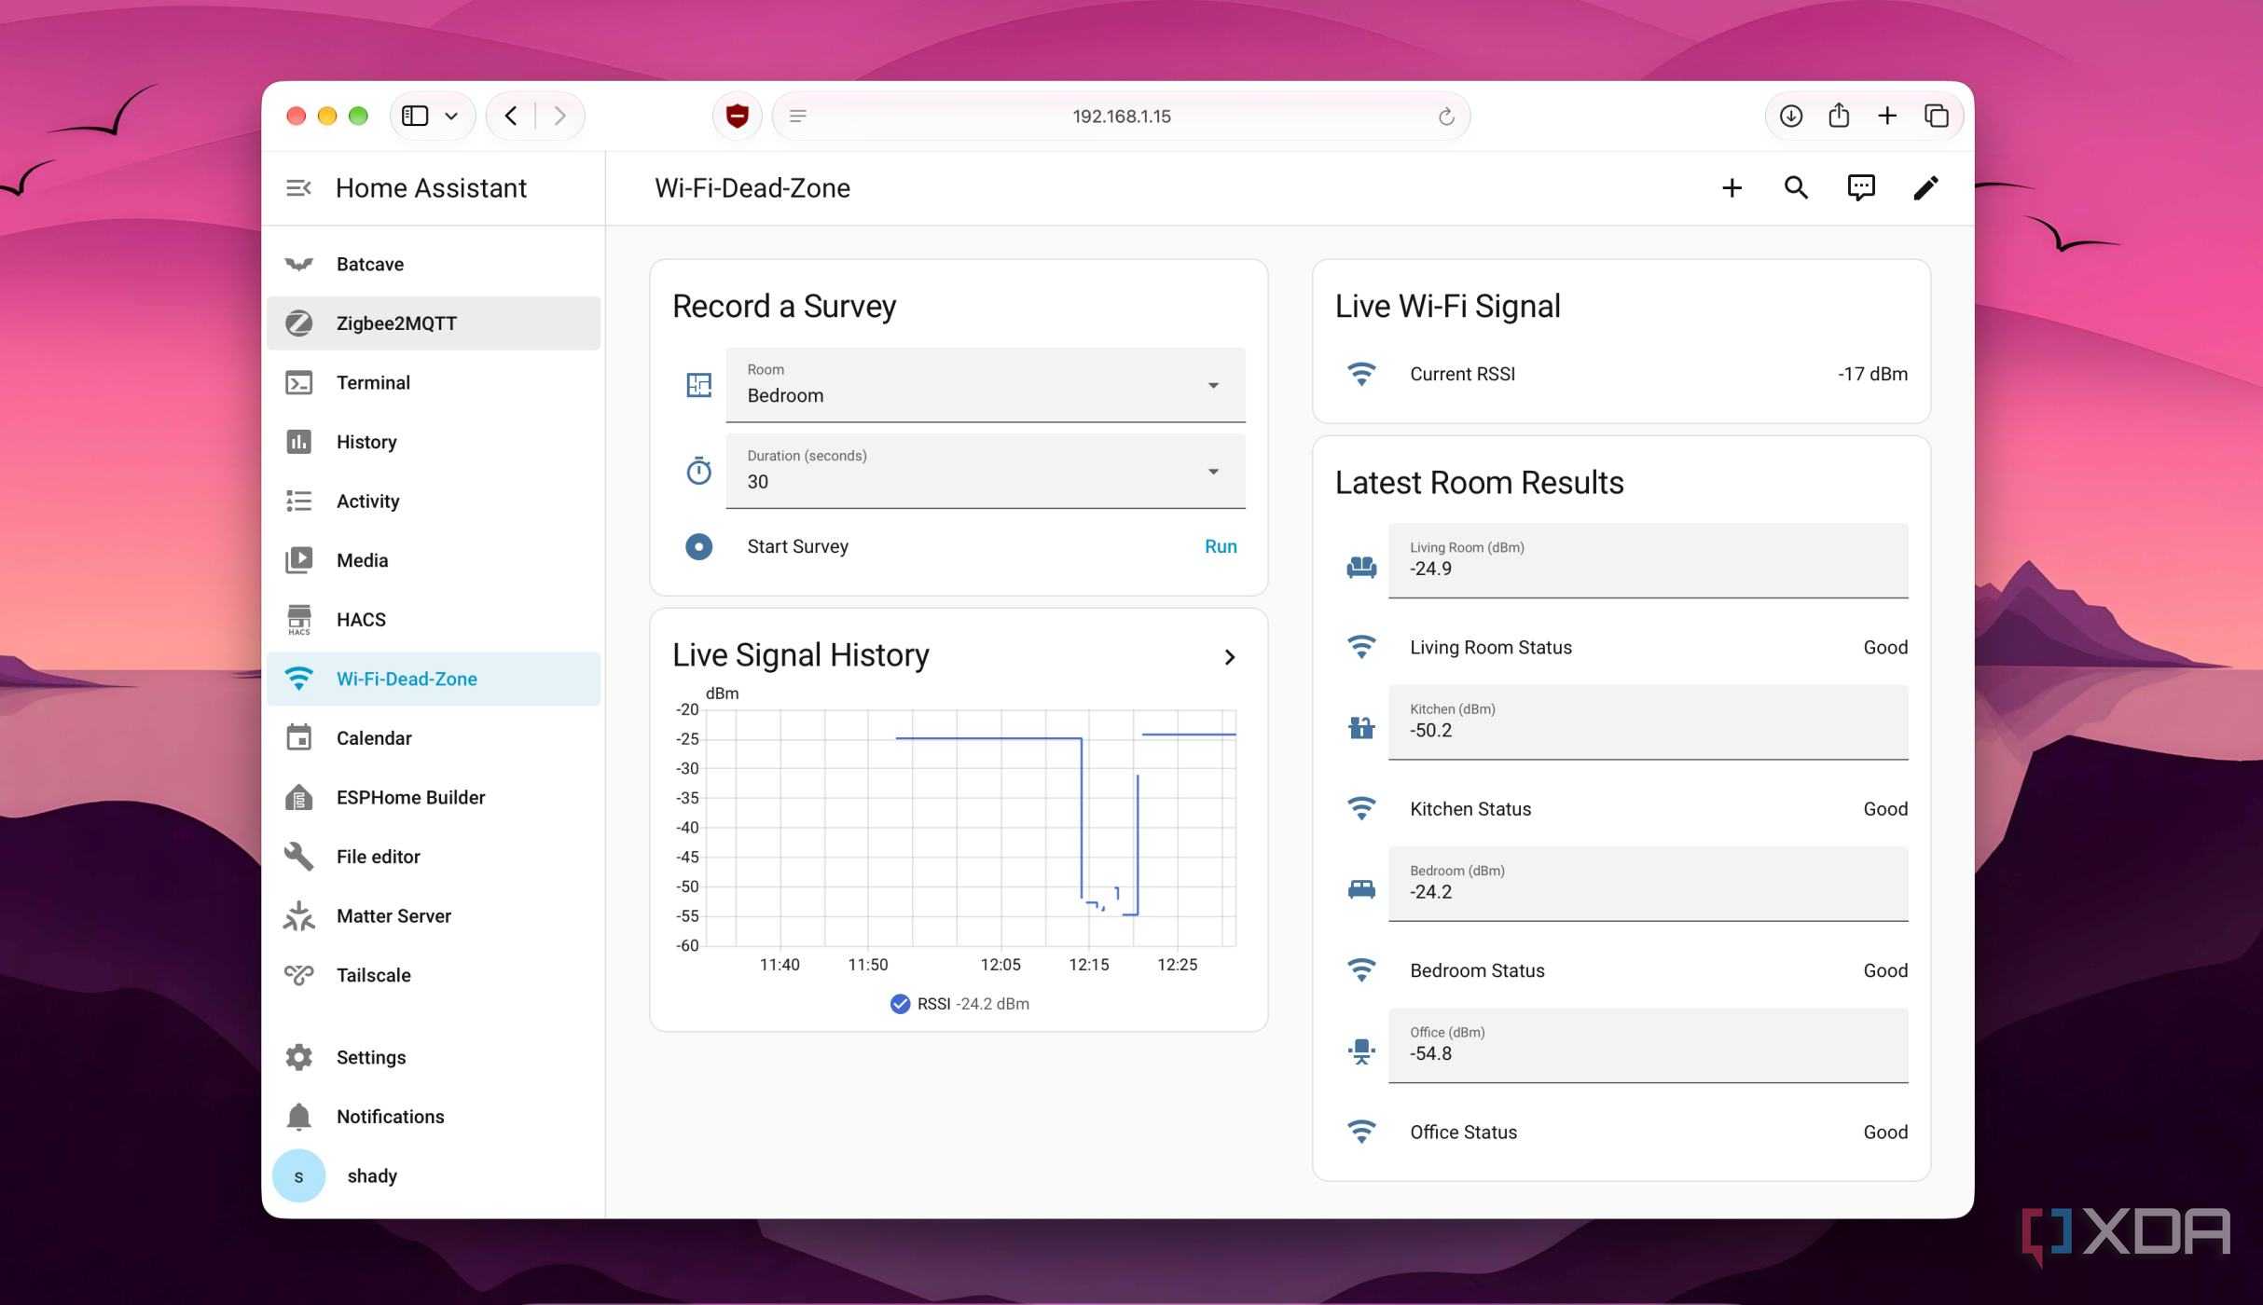Open the Duration seconds dropdown
2263x1305 pixels.
coord(986,472)
